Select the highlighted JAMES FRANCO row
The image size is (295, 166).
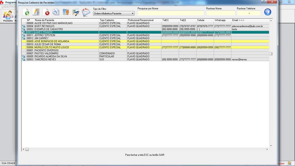coord(145,32)
